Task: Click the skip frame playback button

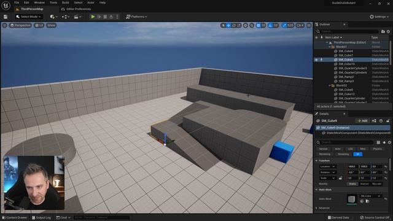Action: click(x=99, y=17)
